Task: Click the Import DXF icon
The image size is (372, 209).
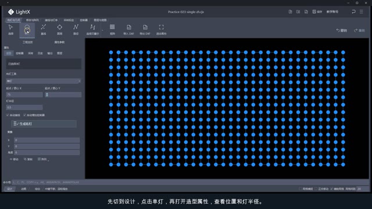Action: (128, 30)
